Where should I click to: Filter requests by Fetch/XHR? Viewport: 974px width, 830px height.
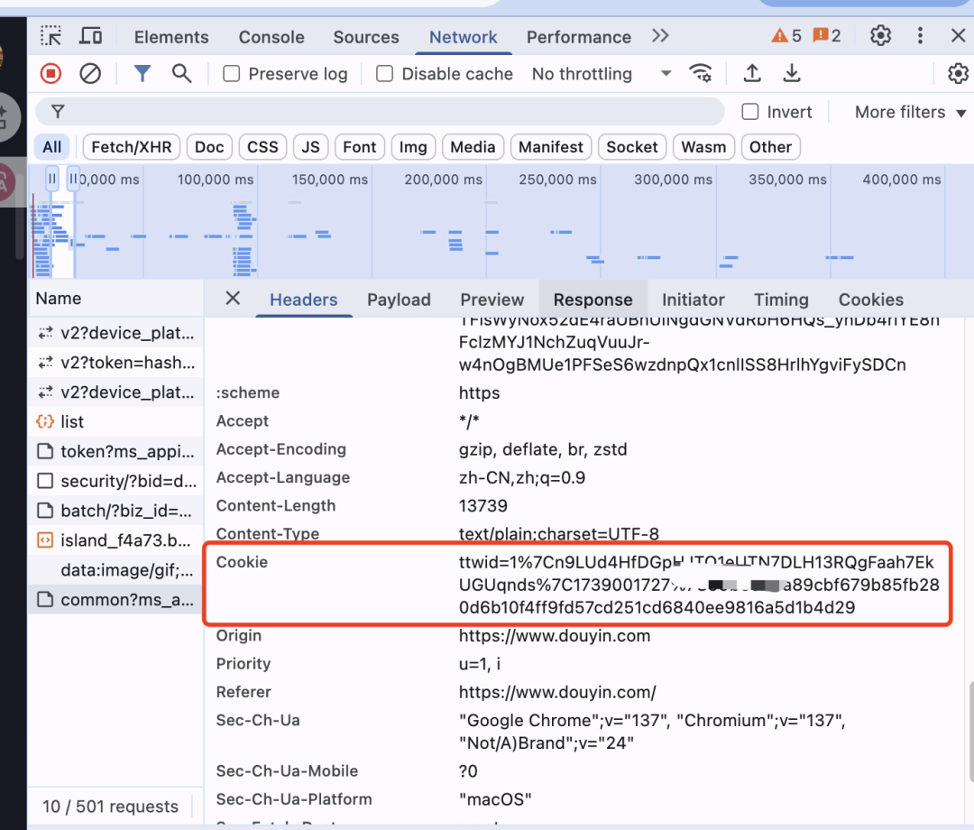pyautogui.click(x=132, y=147)
